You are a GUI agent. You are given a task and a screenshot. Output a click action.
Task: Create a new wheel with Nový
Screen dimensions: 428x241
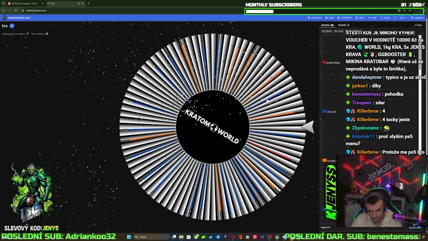pyautogui.click(x=330, y=18)
